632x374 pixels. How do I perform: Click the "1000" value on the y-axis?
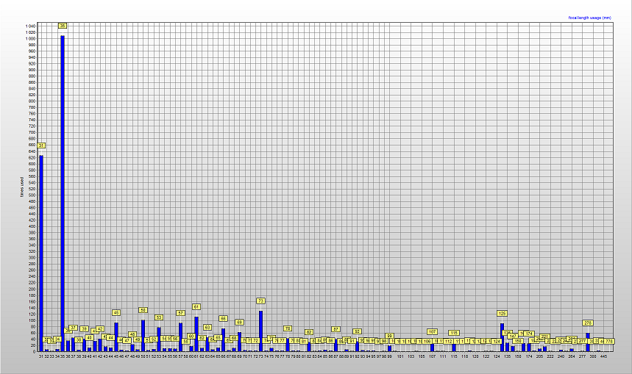pos(31,39)
